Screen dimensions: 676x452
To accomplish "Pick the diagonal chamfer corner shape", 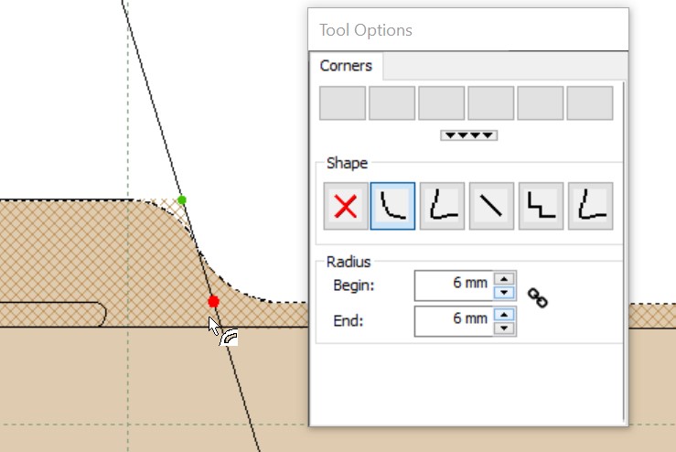I will 491,206.
